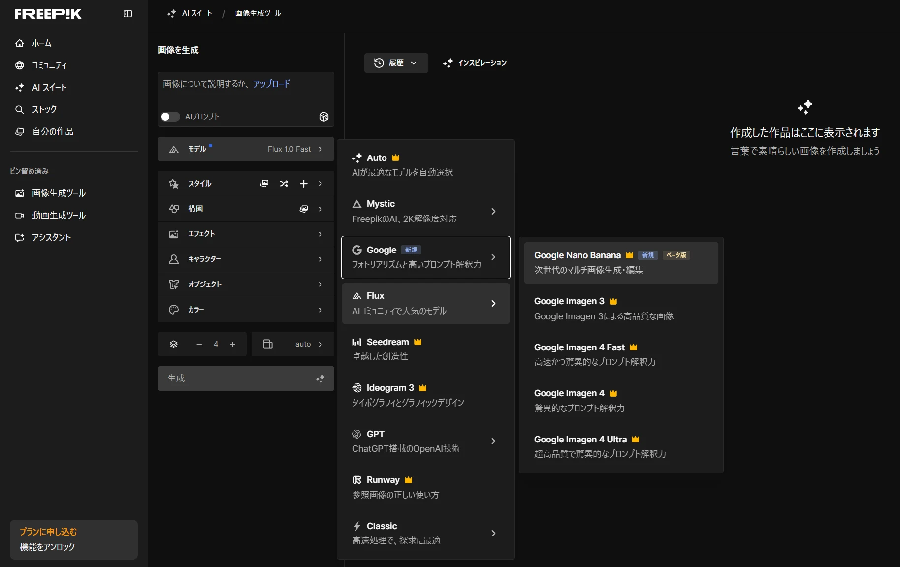The height and width of the screenshot is (567, 900).
Task: Open the aspect ratio auto selector
Action: [x=293, y=344]
